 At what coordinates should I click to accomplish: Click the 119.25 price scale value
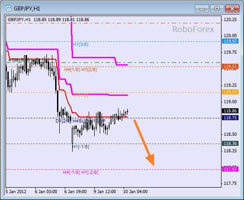(x=230, y=85)
